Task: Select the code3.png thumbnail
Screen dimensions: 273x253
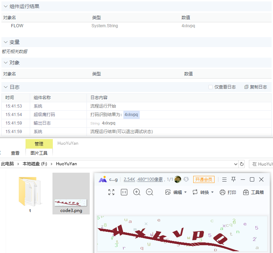Action: (71, 194)
